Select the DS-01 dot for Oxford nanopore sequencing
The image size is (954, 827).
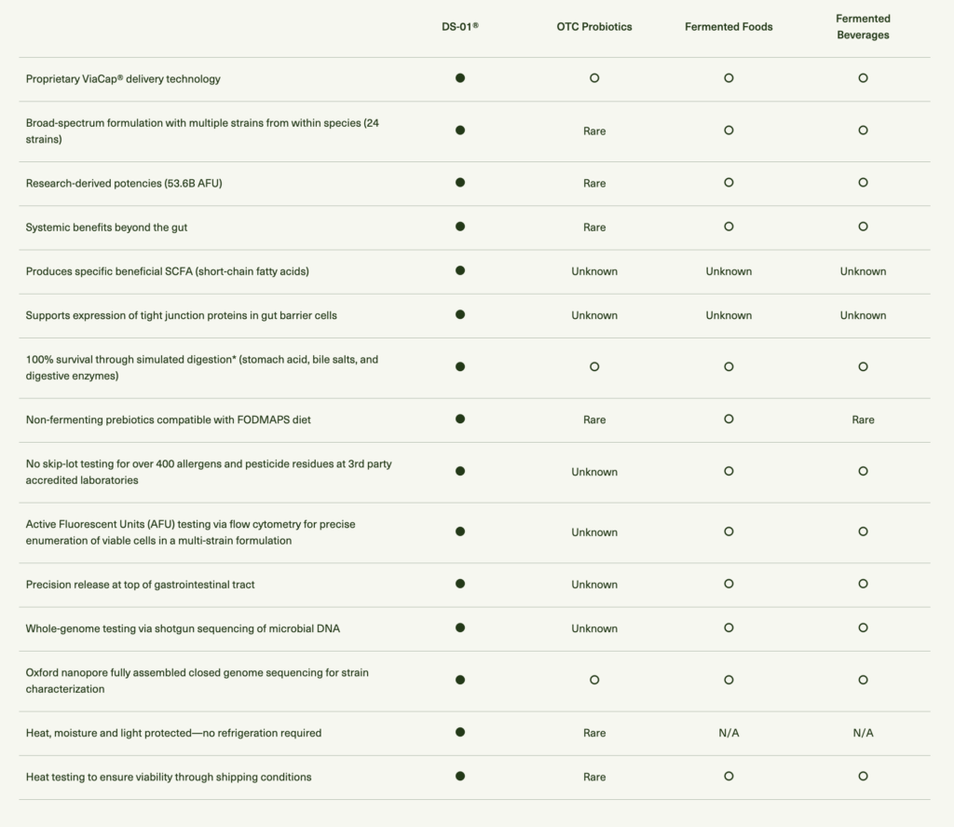pos(460,681)
